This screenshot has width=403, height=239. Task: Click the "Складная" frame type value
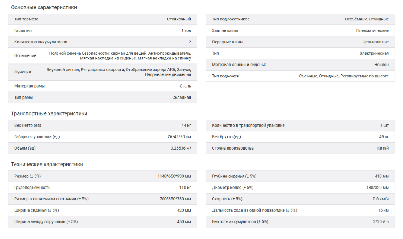click(x=182, y=97)
